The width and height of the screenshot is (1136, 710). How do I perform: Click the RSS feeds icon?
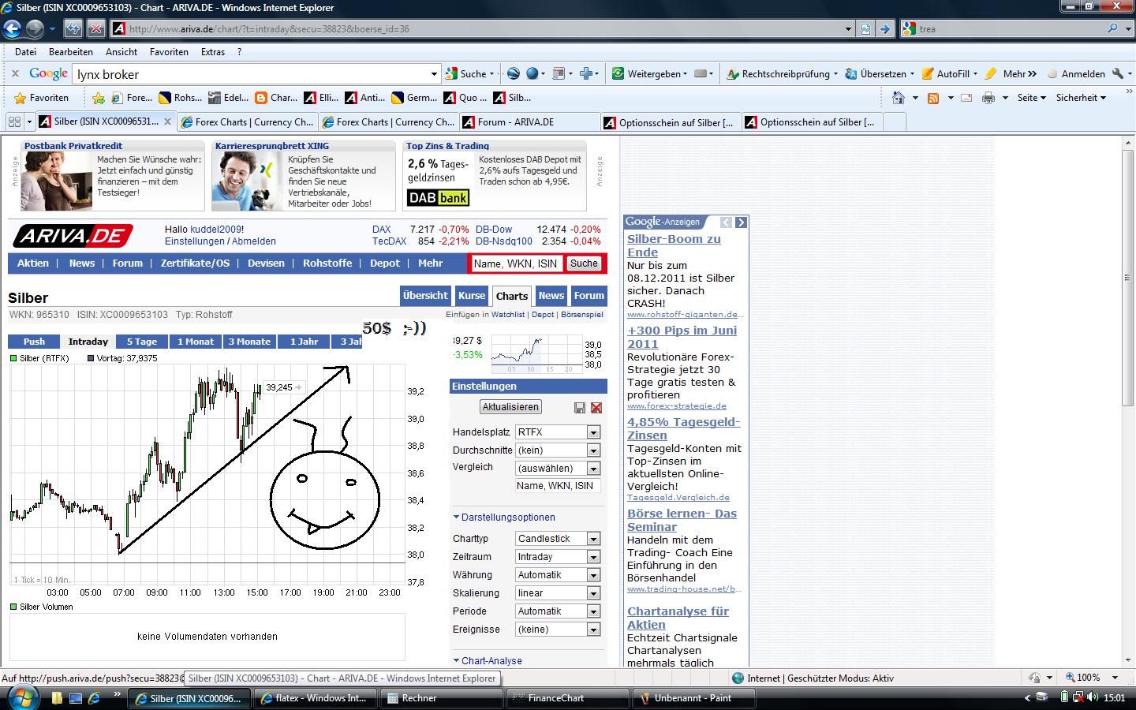[933, 98]
